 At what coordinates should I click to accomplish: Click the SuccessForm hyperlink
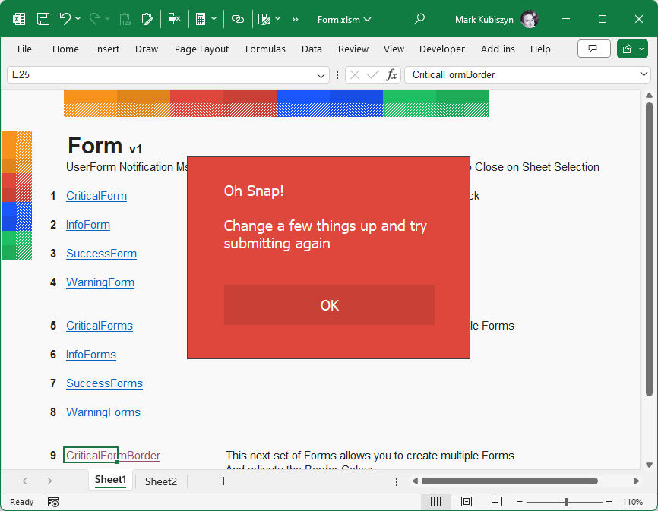(x=101, y=254)
